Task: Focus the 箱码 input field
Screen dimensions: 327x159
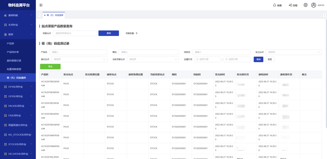Action: point(149,52)
